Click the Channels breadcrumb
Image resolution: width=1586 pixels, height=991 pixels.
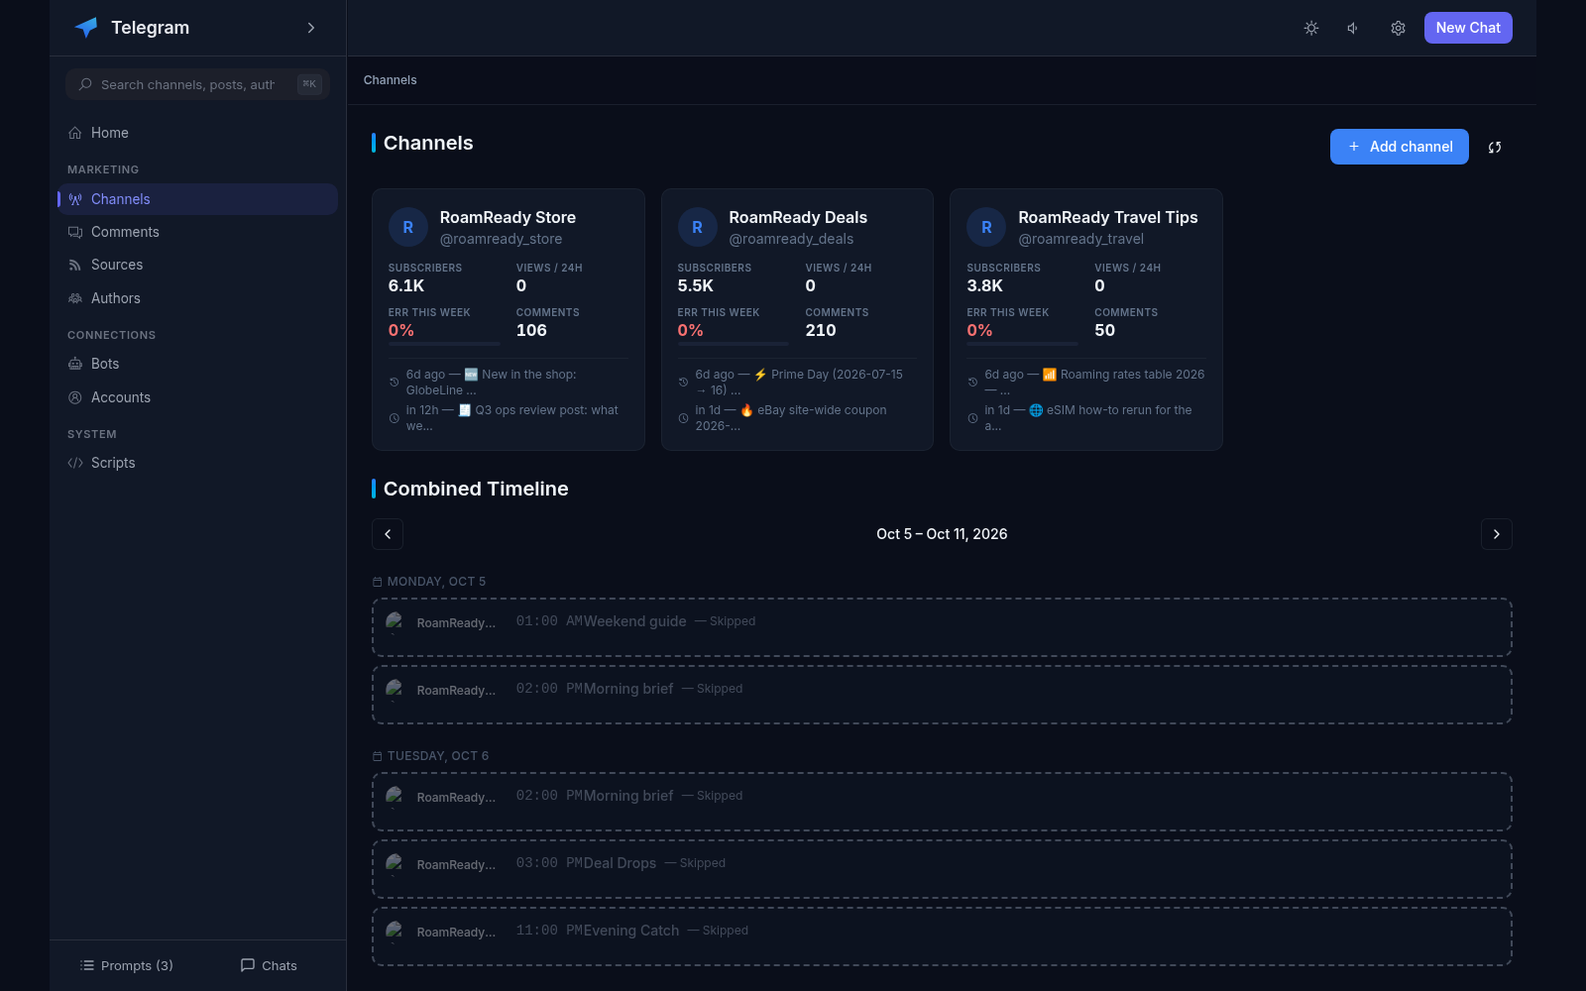(391, 80)
